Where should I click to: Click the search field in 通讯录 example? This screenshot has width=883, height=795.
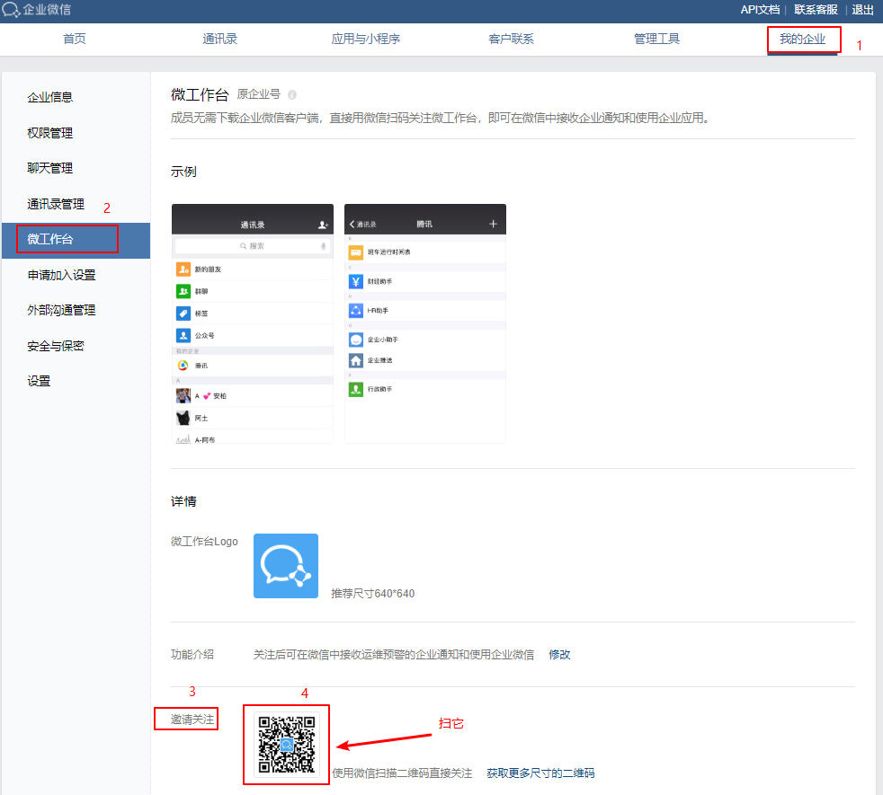coord(253,246)
